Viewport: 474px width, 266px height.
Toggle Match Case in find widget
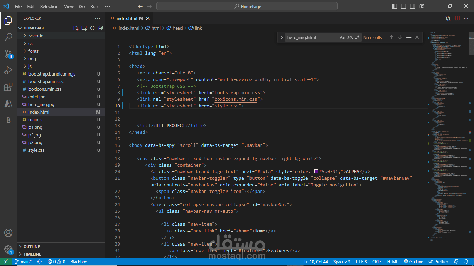click(x=342, y=37)
